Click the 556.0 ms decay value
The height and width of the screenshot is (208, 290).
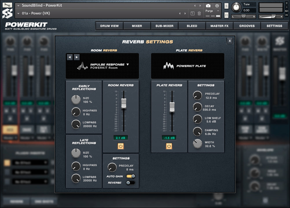pos(209,109)
